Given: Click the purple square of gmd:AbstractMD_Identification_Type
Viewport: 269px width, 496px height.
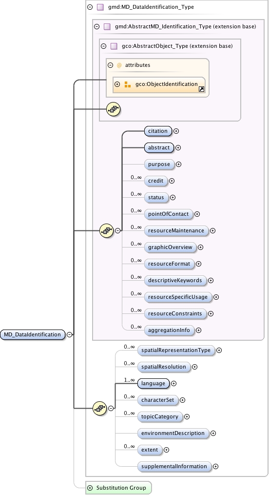Looking at the screenshot, I should [x=107, y=26].
